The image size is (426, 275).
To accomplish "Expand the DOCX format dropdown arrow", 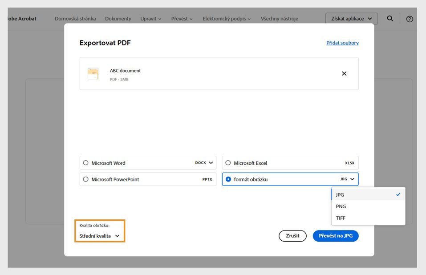I will pos(211,163).
